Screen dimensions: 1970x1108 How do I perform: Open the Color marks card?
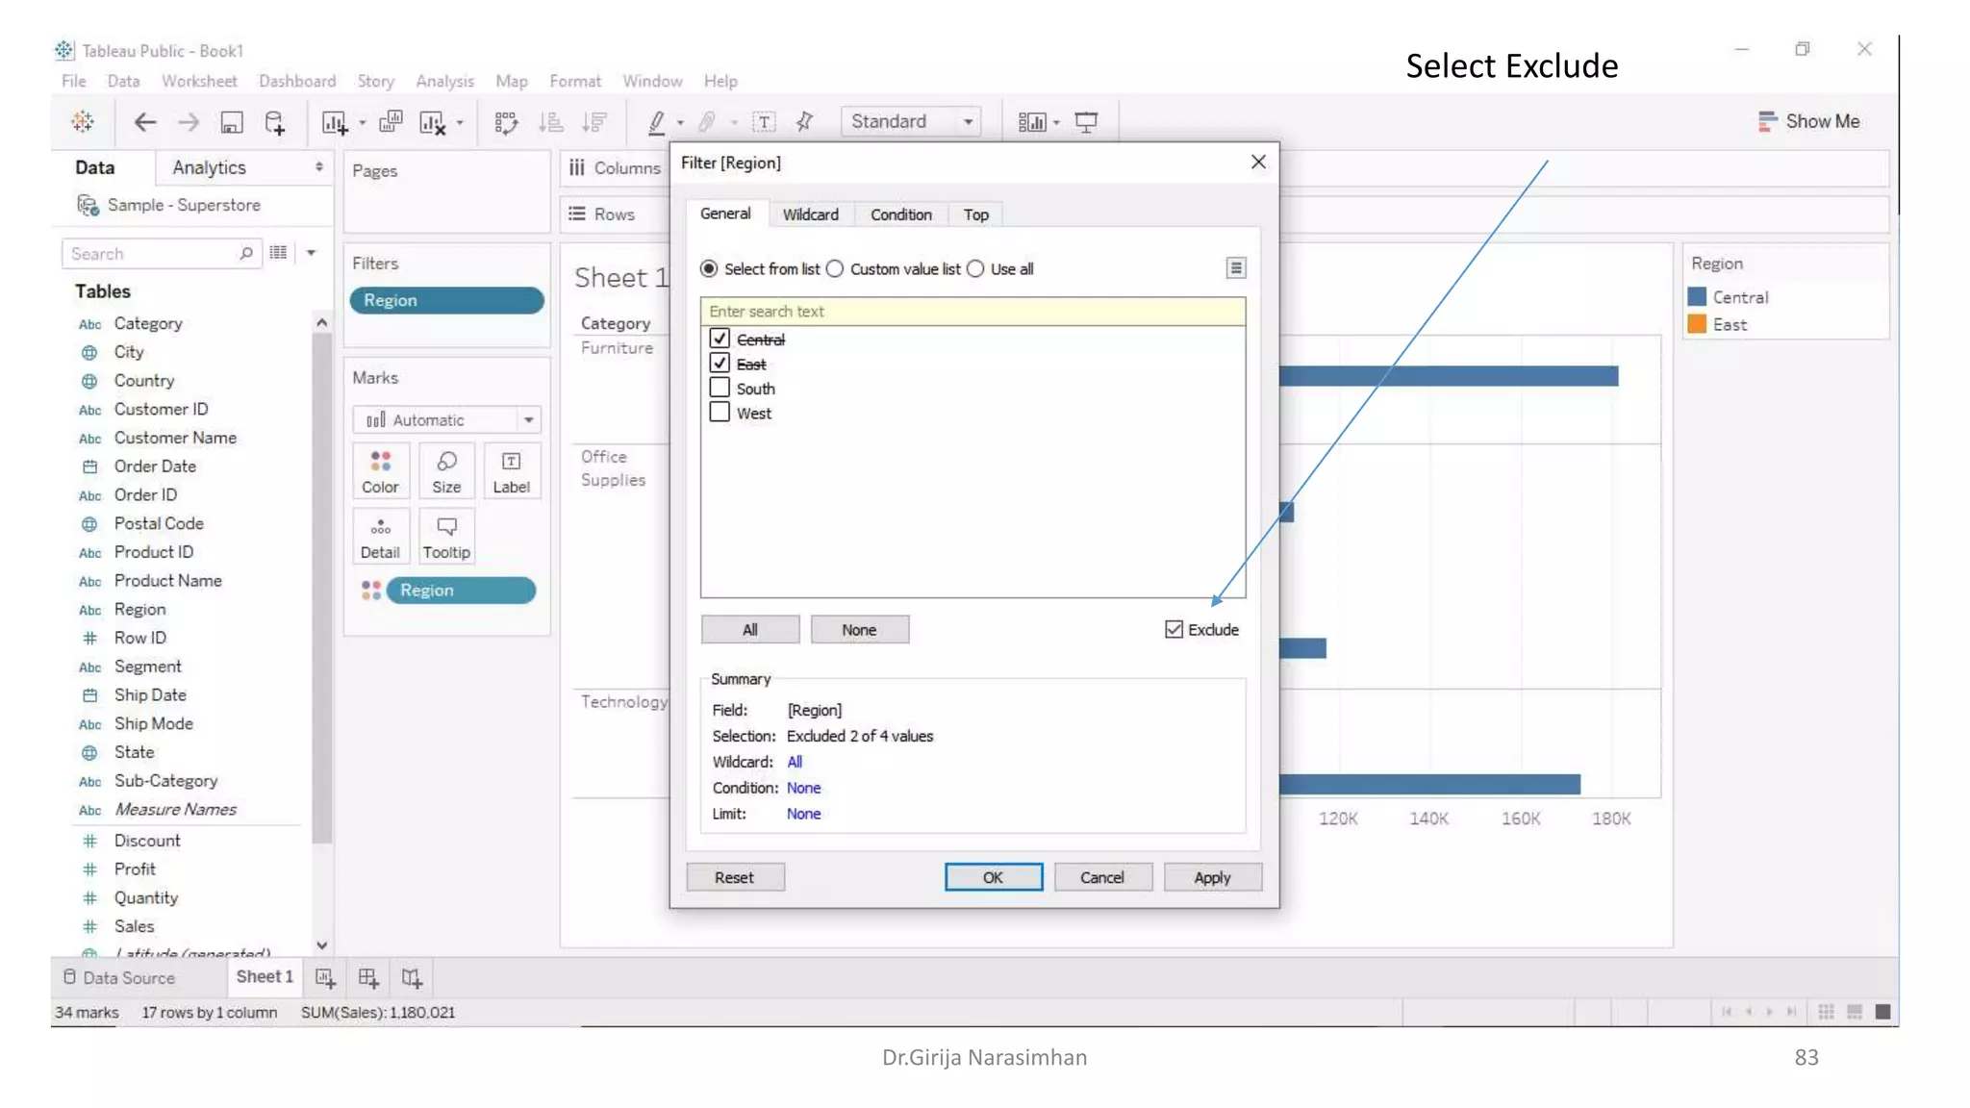pyautogui.click(x=380, y=470)
